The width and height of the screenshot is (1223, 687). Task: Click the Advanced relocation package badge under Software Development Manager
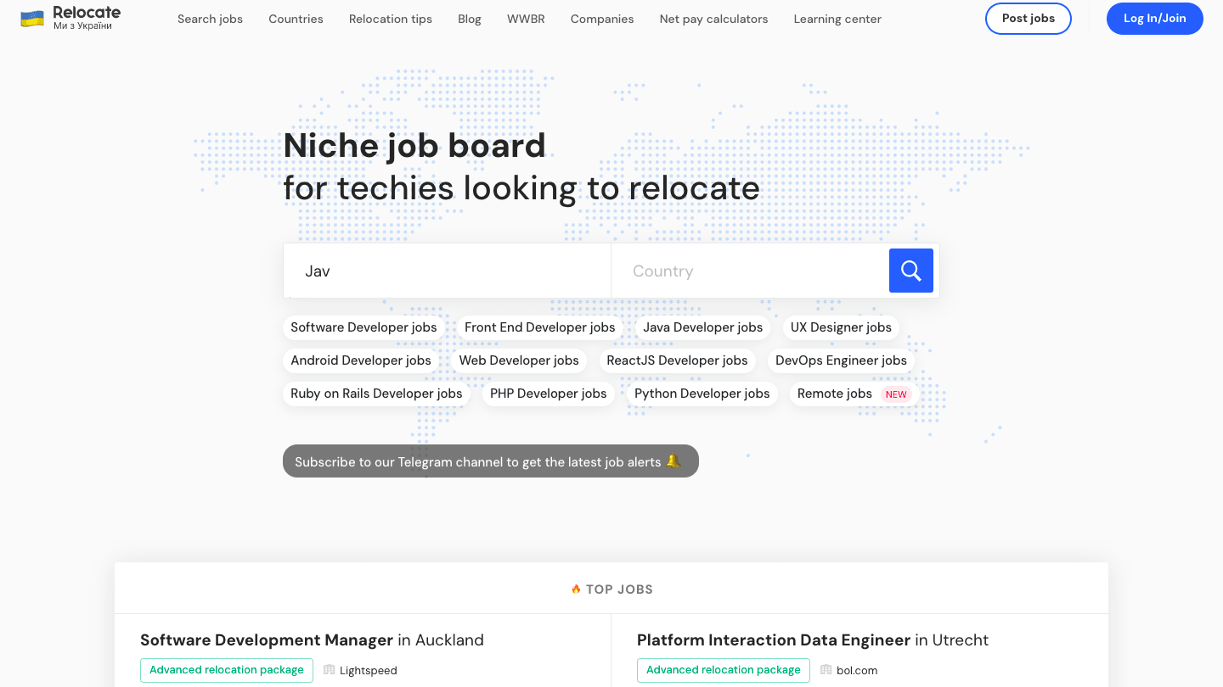point(226,670)
